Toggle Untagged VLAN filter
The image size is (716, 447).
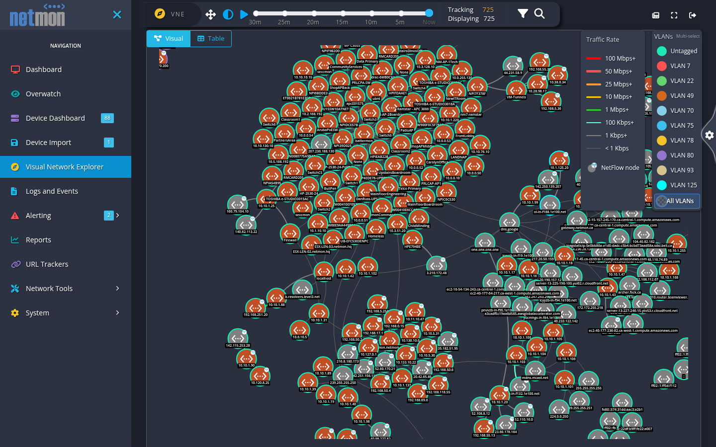pos(677,51)
